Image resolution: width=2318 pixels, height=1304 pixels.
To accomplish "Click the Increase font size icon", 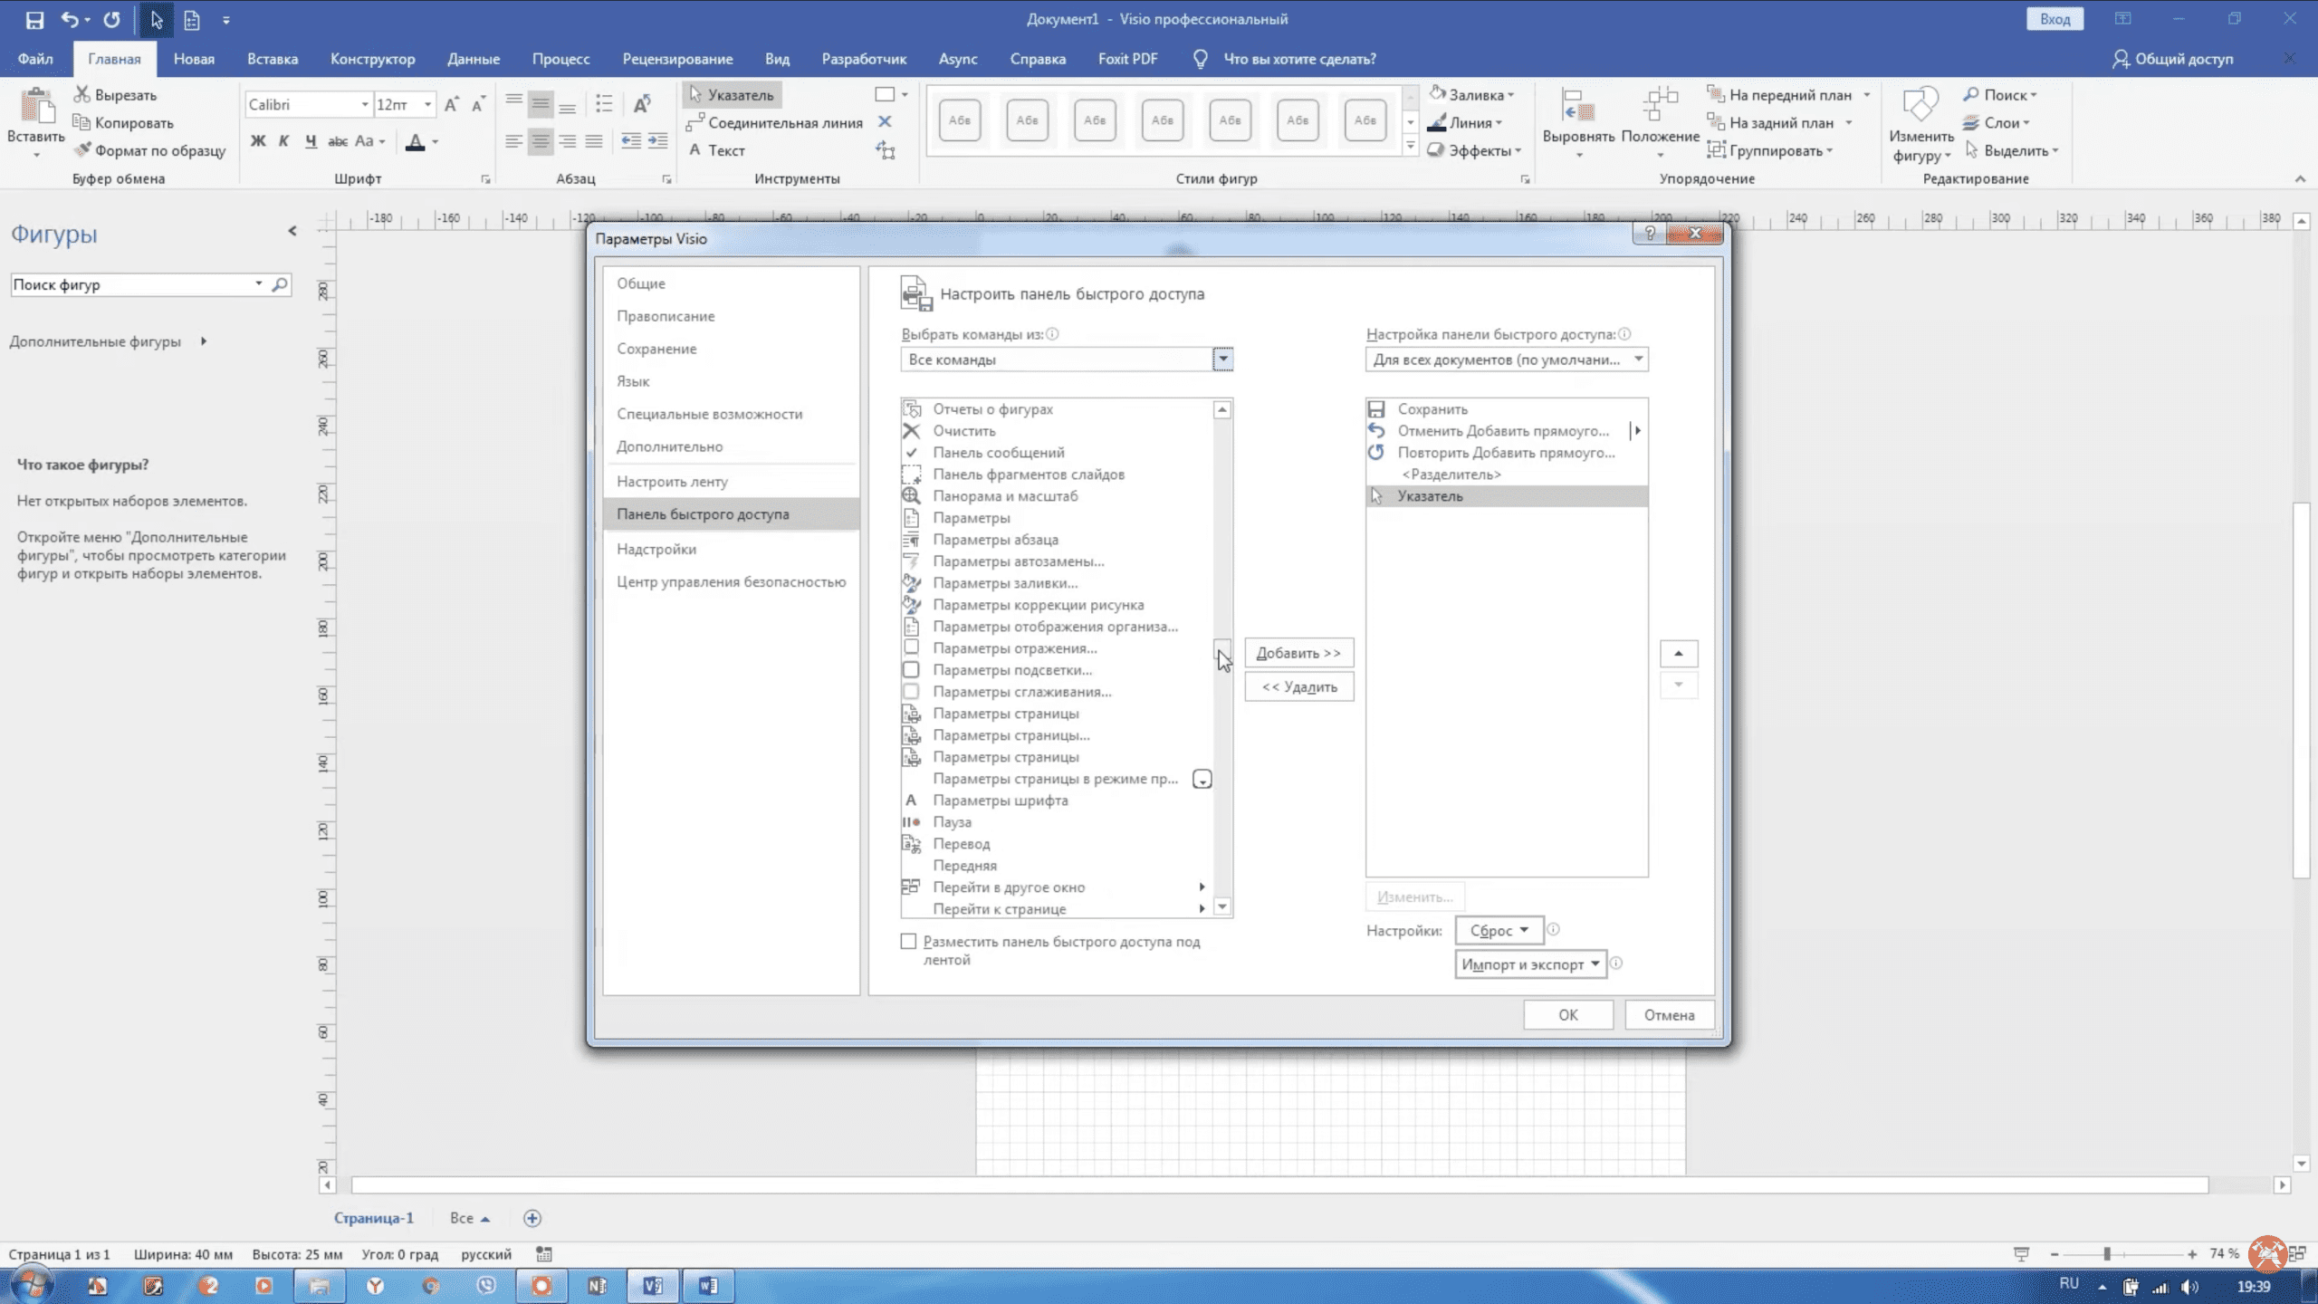I will [451, 104].
